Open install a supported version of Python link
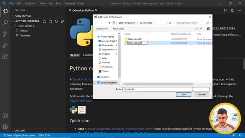The height and width of the screenshot is (138, 245). point(121,129)
